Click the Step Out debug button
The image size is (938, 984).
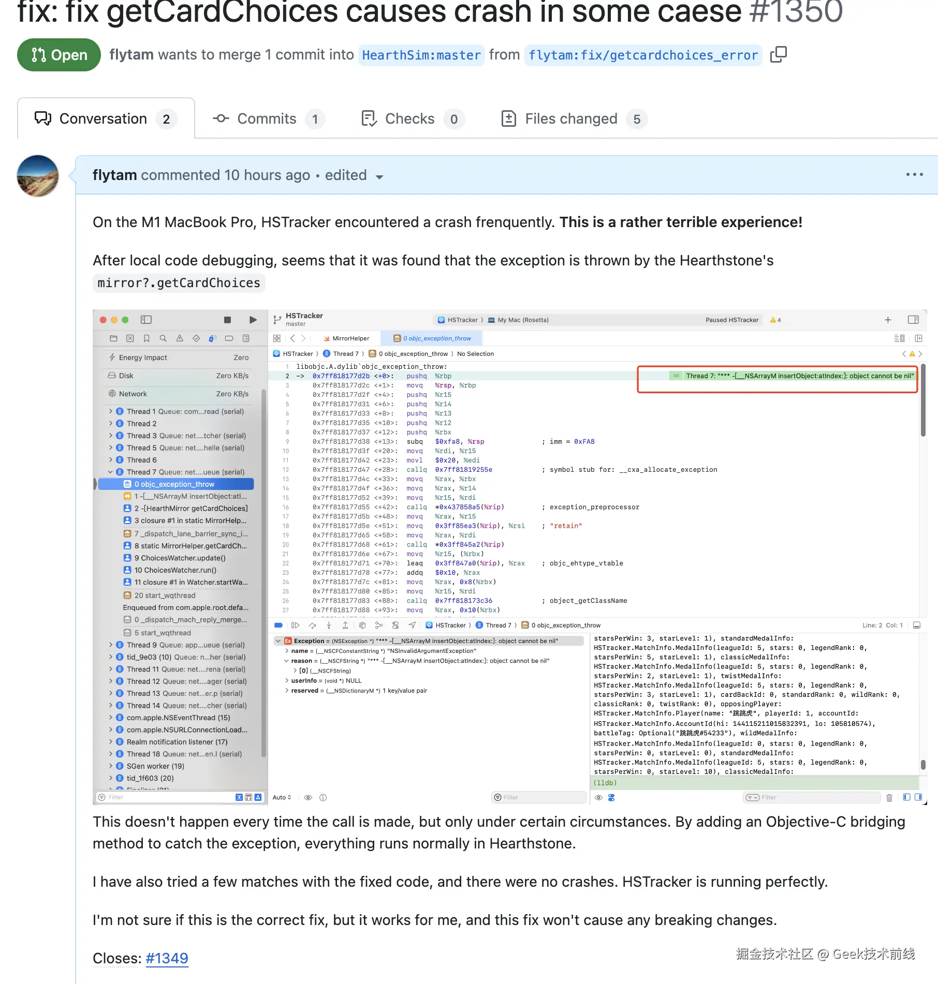(x=345, y=625)
